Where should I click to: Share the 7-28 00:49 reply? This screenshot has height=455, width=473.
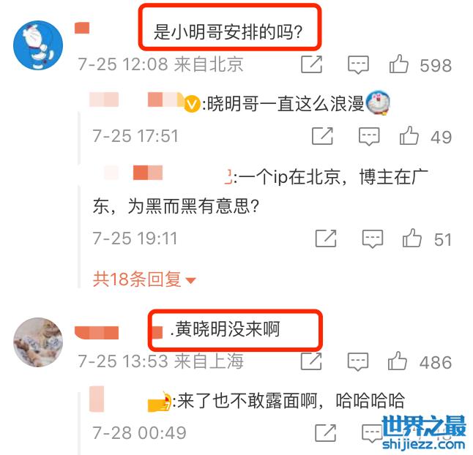(x=325, y=433)
